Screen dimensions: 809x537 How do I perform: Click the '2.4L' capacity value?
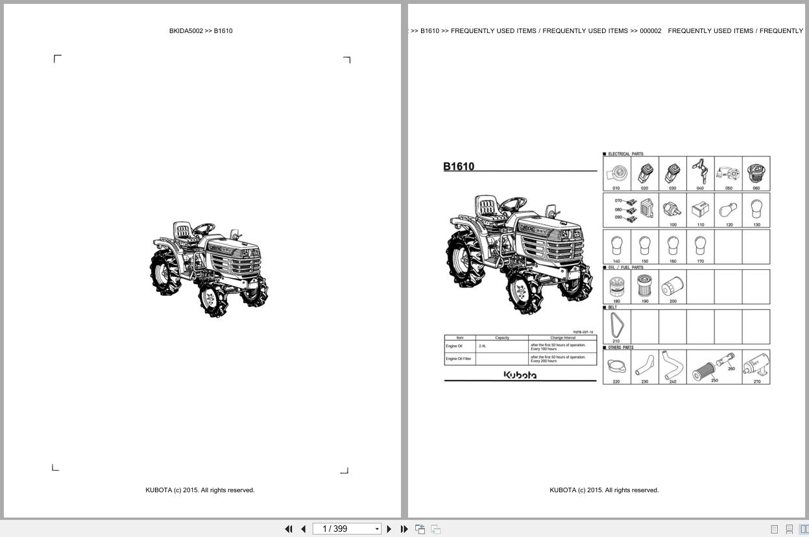point(483,346)
